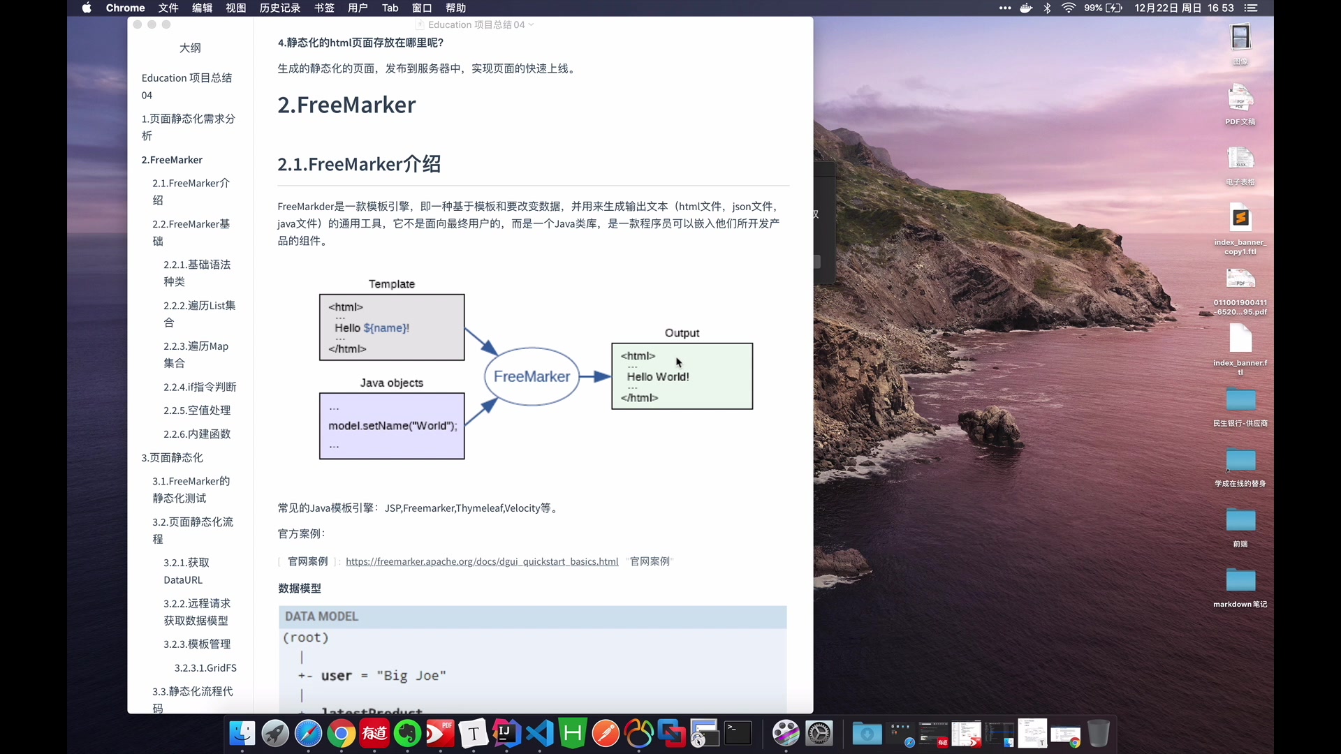Viewport: 1341px width, 754px height.
Task: Open the 编辑 menu
Action: (x=202, y=8)
